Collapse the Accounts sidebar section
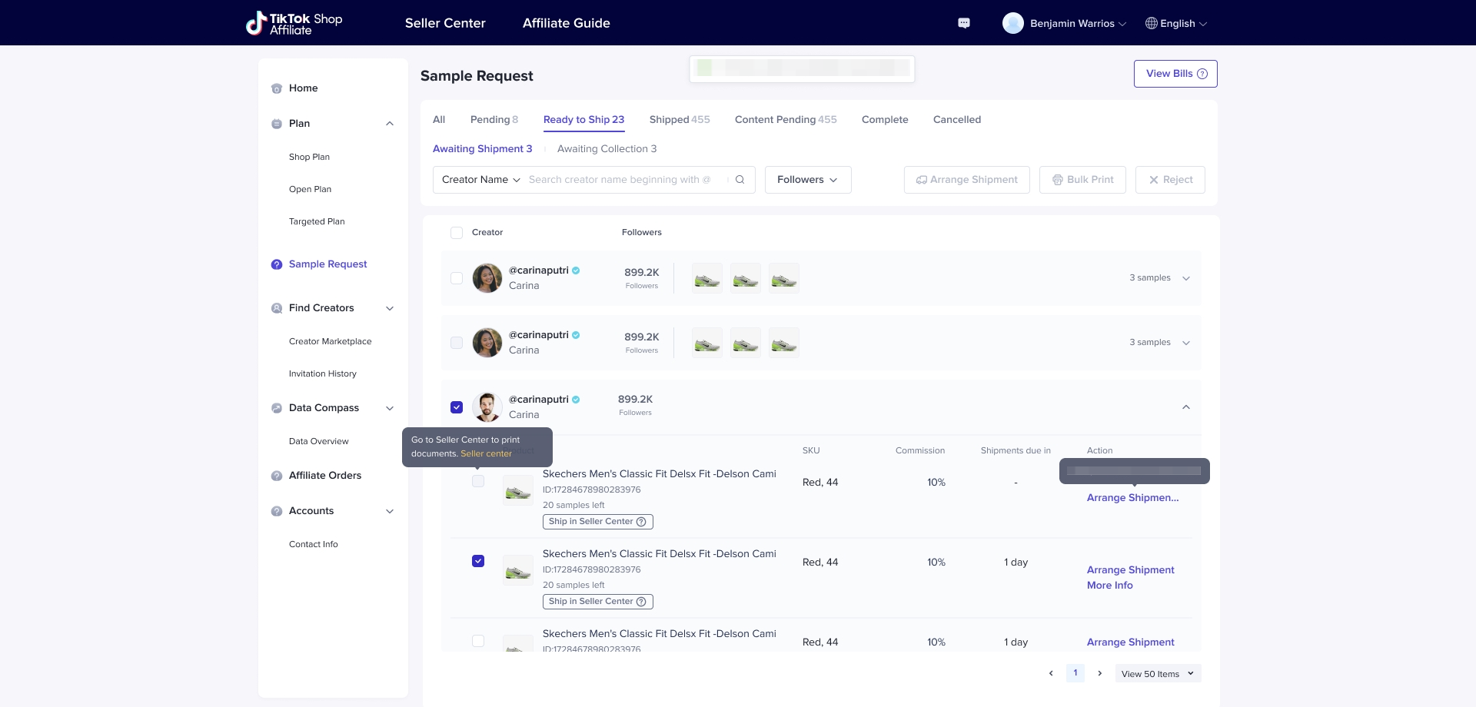 pos(390,511)
